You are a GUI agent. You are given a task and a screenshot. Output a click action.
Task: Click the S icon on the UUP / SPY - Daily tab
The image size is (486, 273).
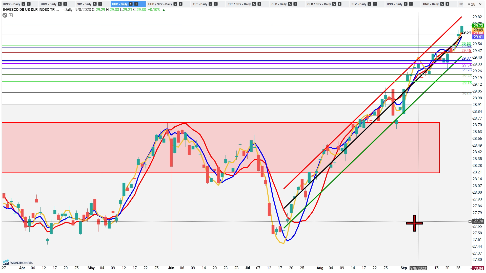tap(175, 4)
